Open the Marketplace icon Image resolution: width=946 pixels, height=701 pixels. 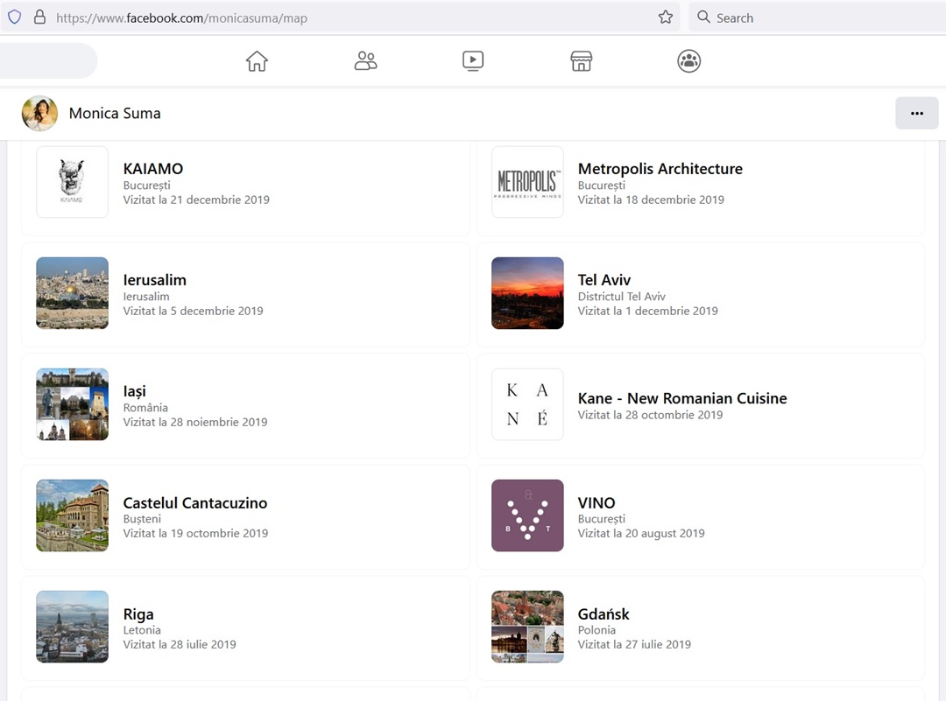tap(581, 61)
